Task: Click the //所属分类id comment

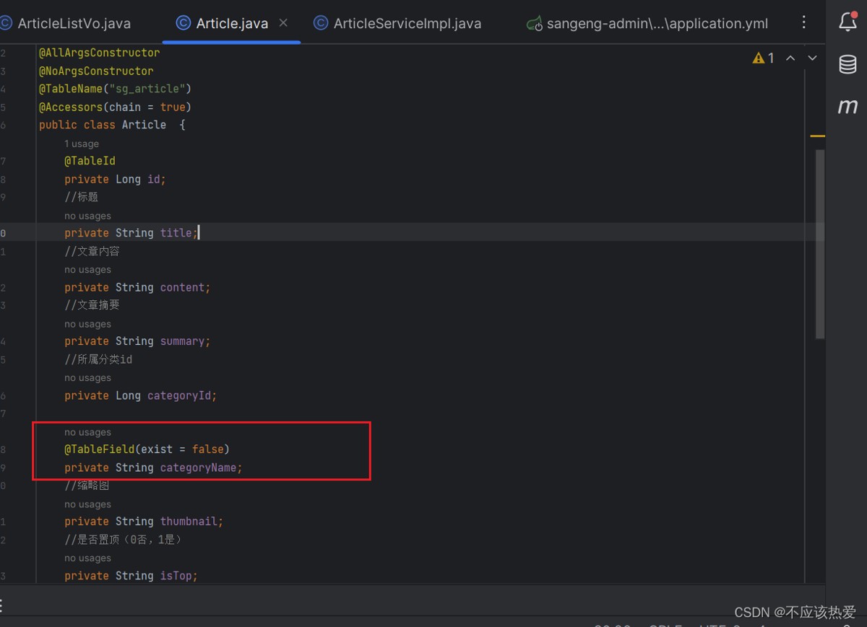Action: (98, 359)
